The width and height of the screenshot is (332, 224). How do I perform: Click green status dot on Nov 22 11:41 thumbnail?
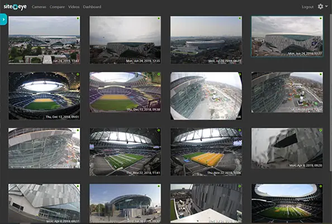coord(159,130)
